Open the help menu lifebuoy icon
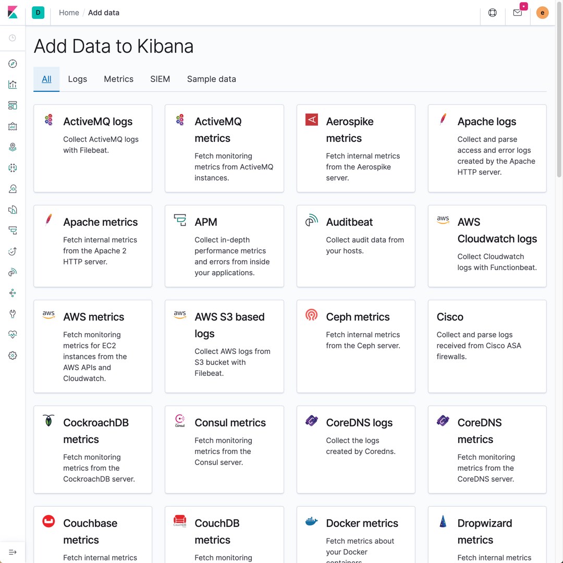Image resolution: width=563 pixels, height=563 pixels. 493,13
